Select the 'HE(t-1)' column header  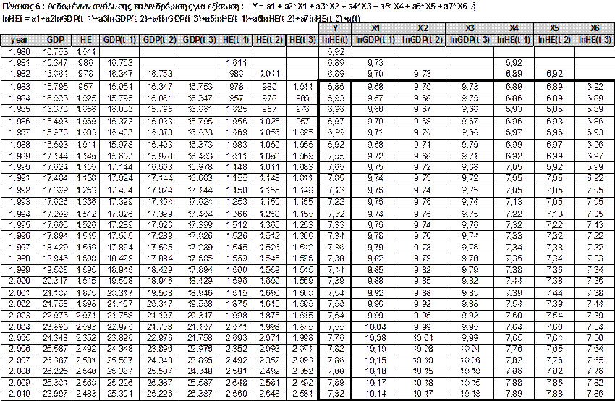[x=236, y=40]
